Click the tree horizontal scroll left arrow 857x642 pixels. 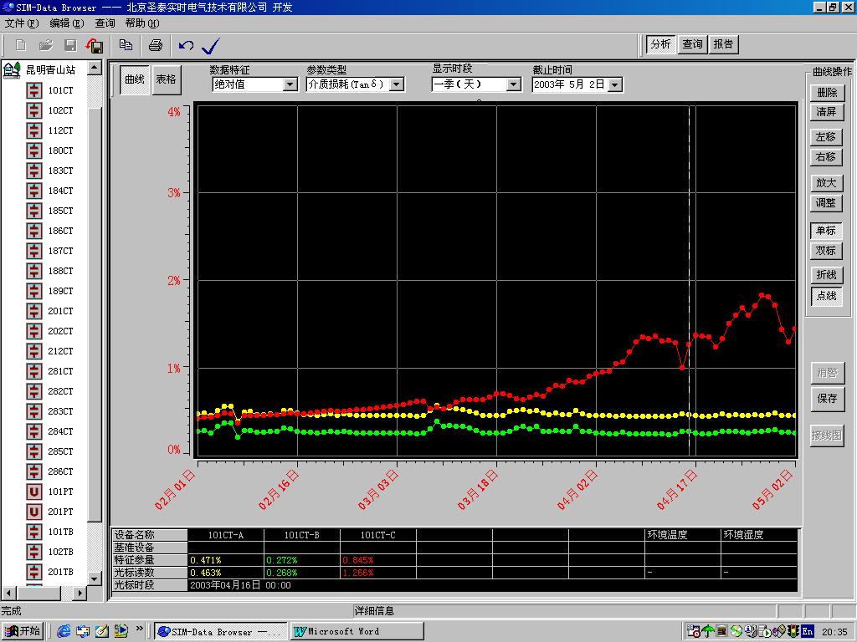click(x=8, y=593)
